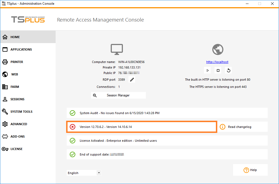The width and height of the screenshot is (279, 184).
Task: Click the globe icon above localhost link
Action: pyautogui.click(x=218, y=49)
